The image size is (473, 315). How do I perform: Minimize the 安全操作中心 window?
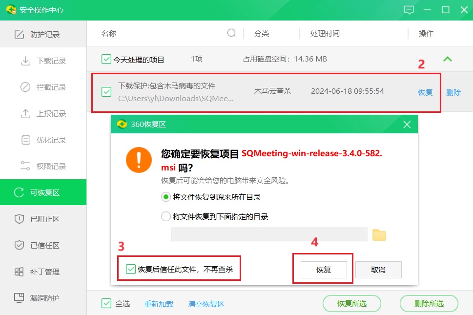[x=427, y=10]
